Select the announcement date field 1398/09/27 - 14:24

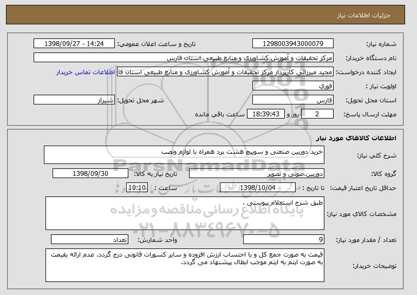(x=74, y=44)
